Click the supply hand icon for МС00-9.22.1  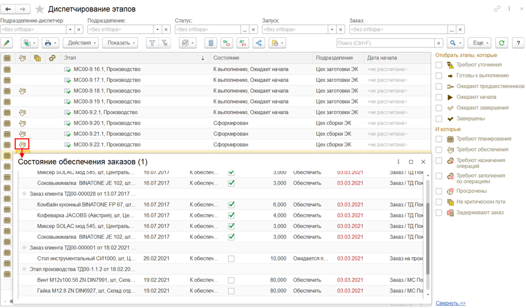22,144
